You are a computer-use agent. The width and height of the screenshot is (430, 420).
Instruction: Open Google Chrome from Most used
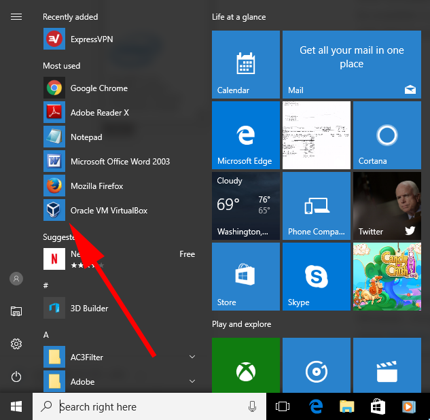click(120, 88)
